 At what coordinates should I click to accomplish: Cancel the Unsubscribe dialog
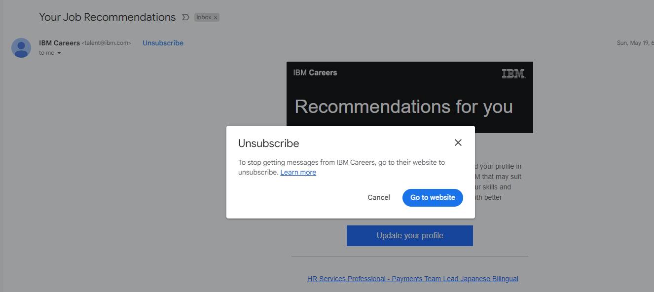point(379,197)
